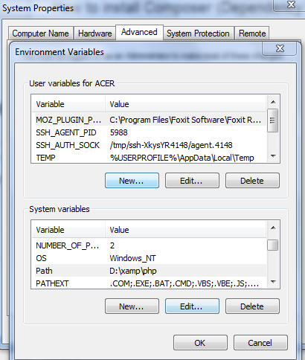Select the Advanced tab
The image size is (305, 360).
click(x=139, y=32)
